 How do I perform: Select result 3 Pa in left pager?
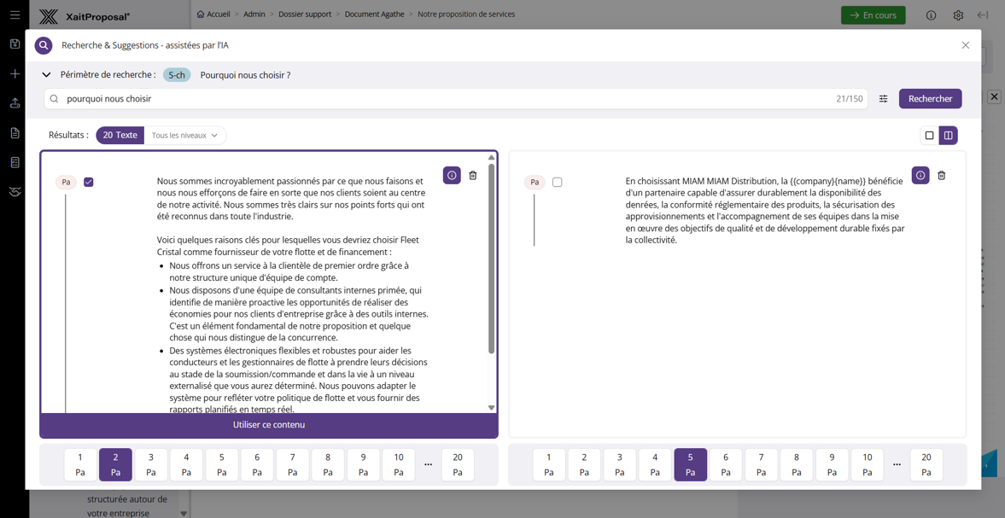151,465
